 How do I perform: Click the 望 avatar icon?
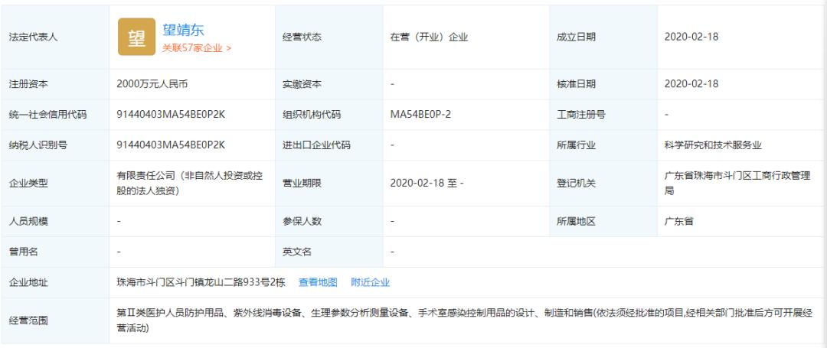136,37
